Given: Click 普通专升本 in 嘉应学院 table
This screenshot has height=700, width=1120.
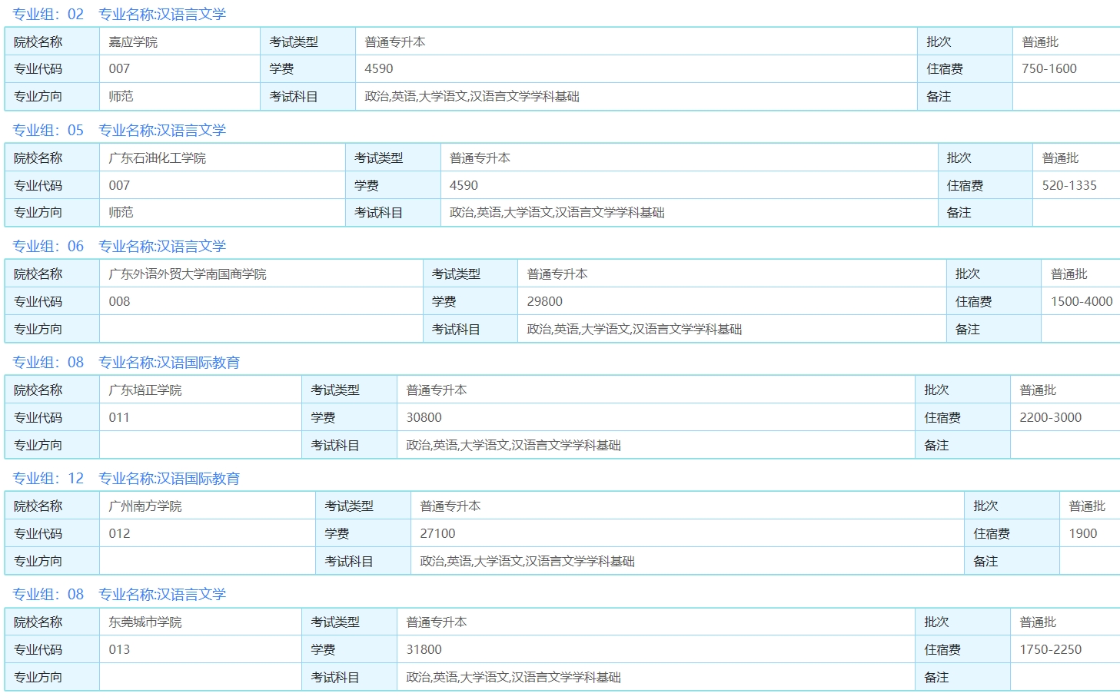Looking at the screenshot, I should coord(395,42).
